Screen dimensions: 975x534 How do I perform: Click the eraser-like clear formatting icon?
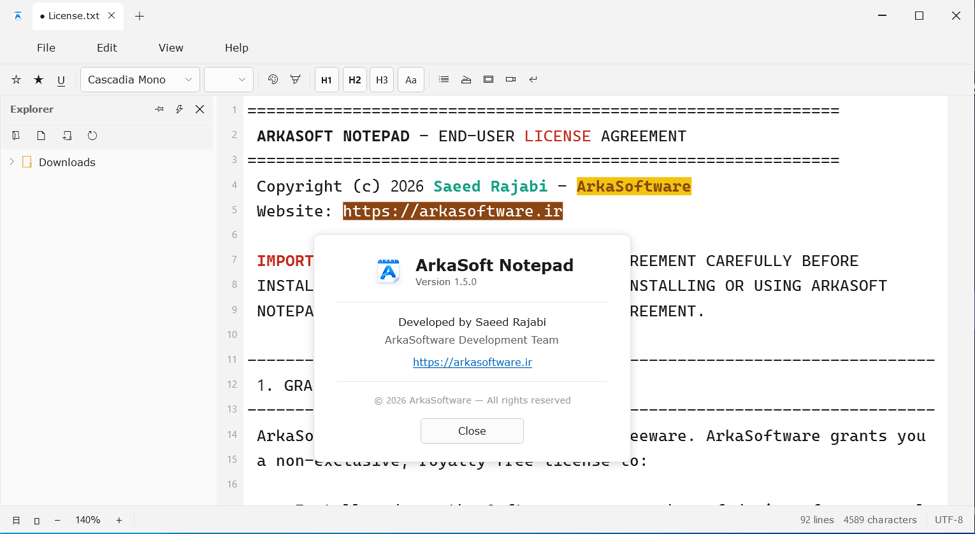tap(466, 80)
